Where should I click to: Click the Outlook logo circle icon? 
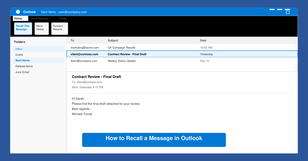[18, 12]
